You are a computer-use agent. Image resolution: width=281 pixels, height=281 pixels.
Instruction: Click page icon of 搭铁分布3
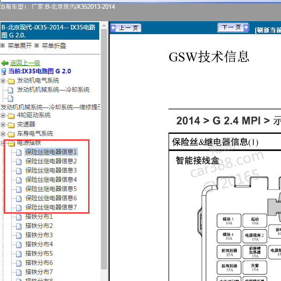pos(18,235)
